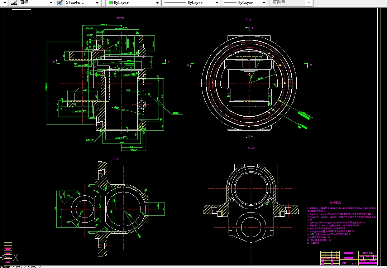
Task: Click the table style icon beside Standard
Action: pos(60,3)
